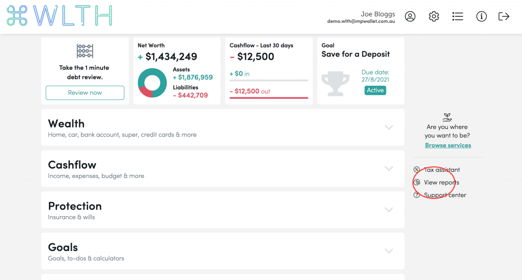This screenshot has height=280, width=522.
Task: Follow the Browse services link
Action: coord(448,145)
